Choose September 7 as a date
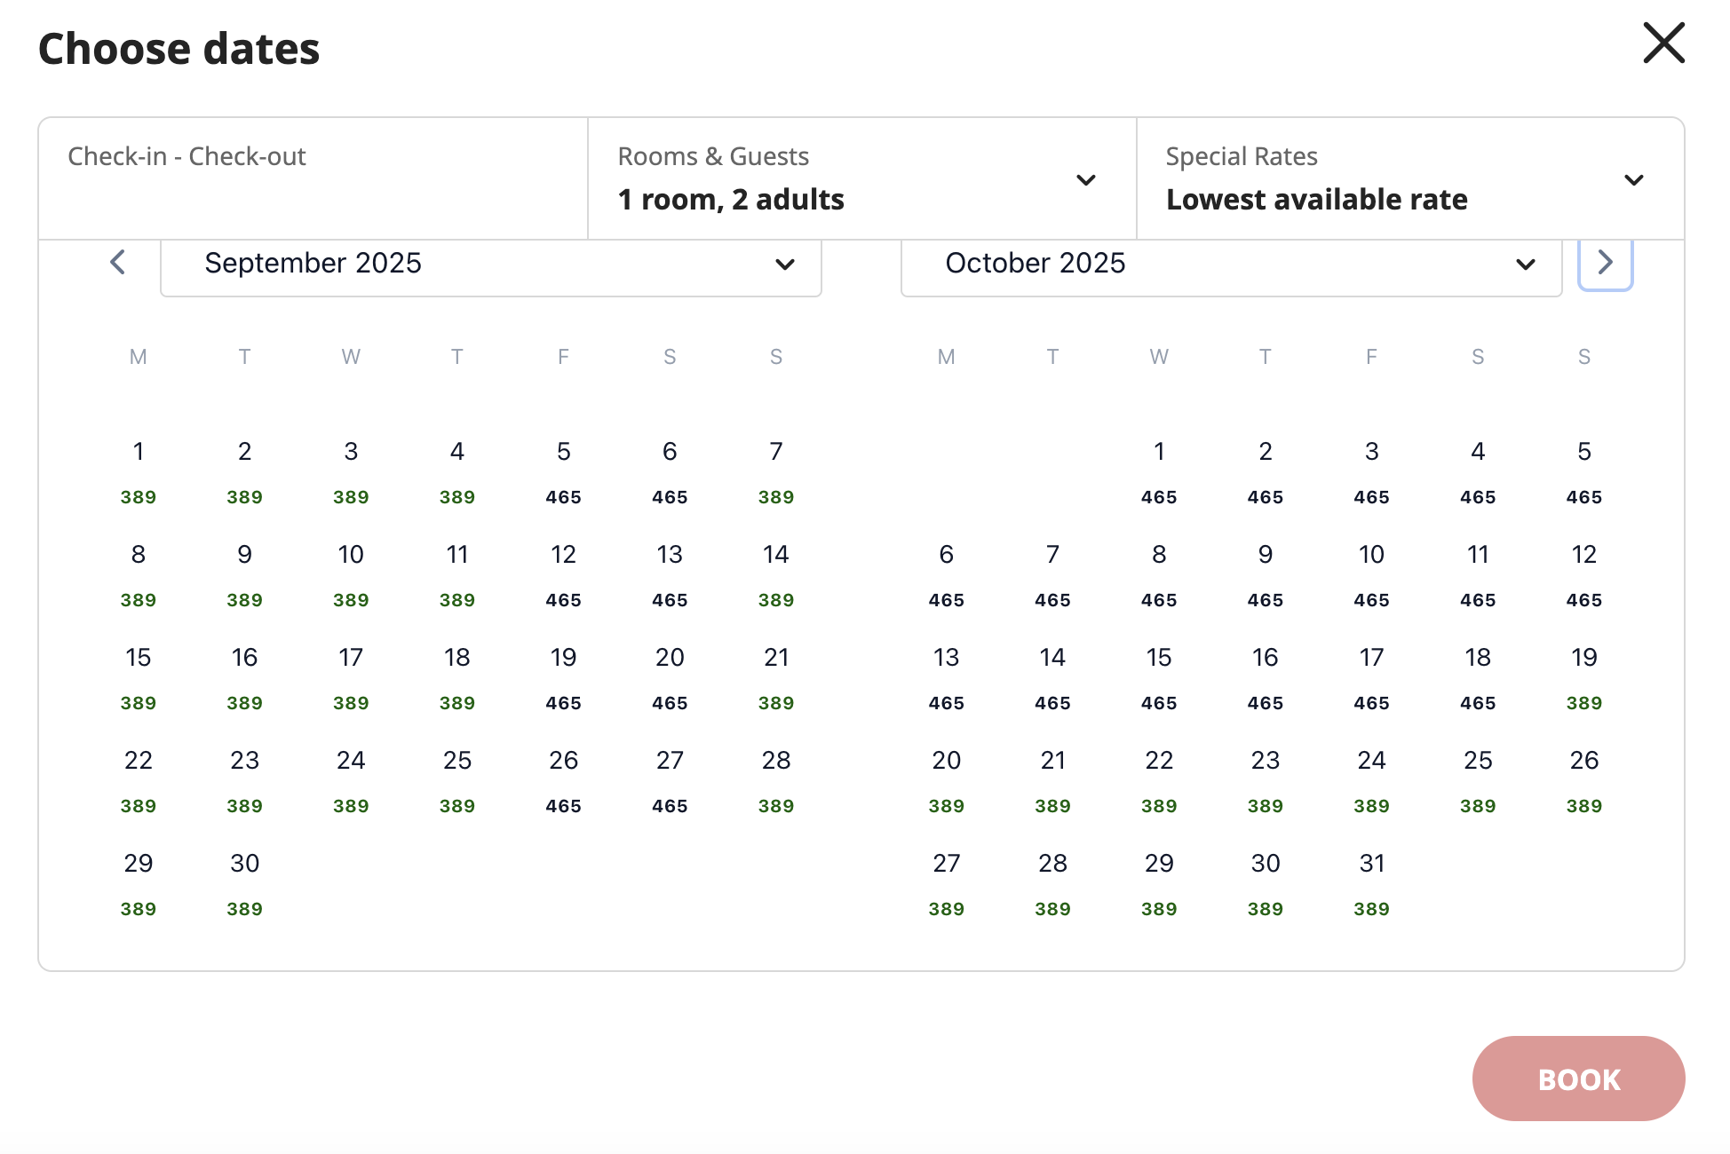 click(x=776, y=472)
